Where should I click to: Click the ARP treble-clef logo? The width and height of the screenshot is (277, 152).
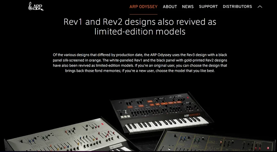point(36,6)
